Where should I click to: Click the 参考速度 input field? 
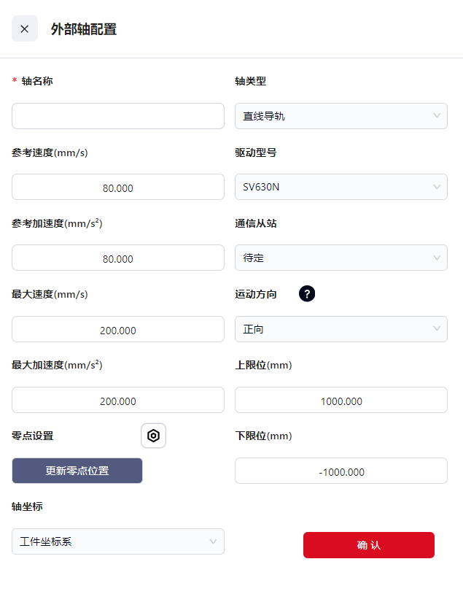[x=118, y=188]
